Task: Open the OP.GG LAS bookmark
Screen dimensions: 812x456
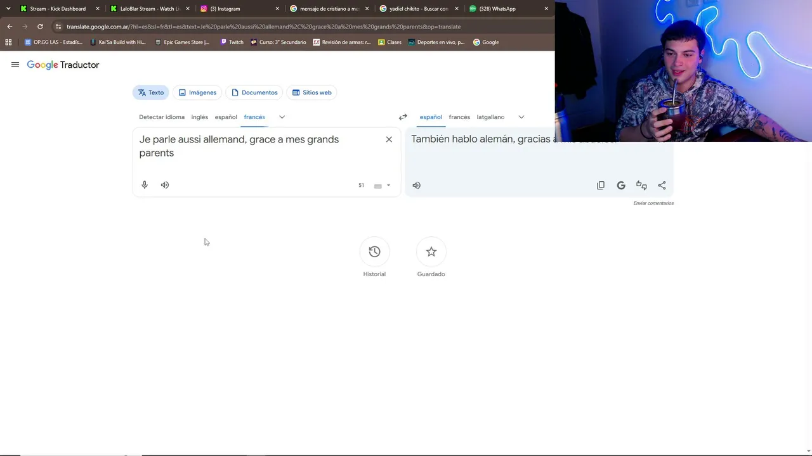Action: [x=53, y=42]
